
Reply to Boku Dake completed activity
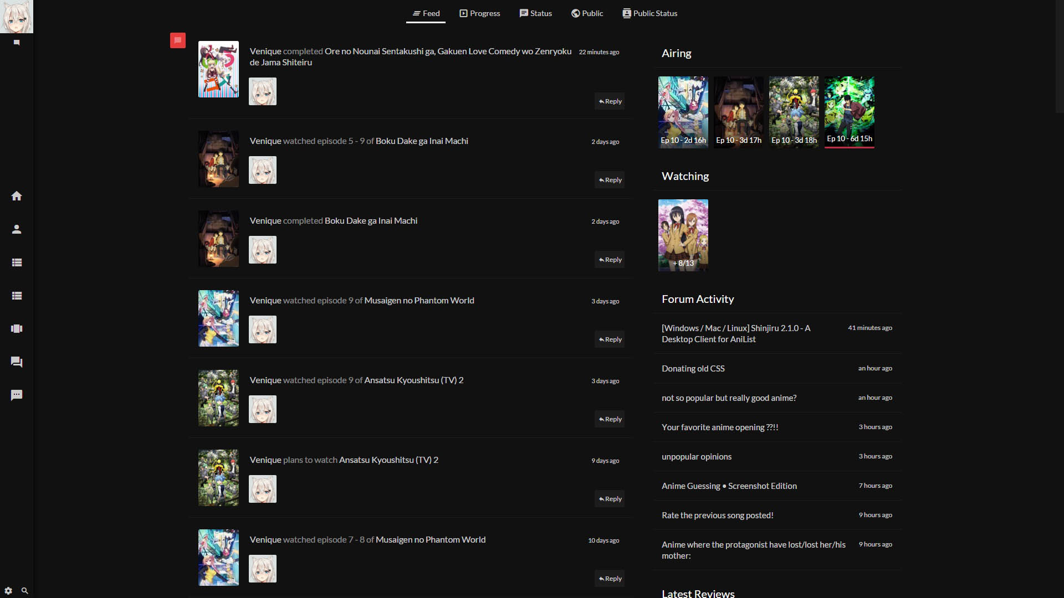tap(610, 260)
